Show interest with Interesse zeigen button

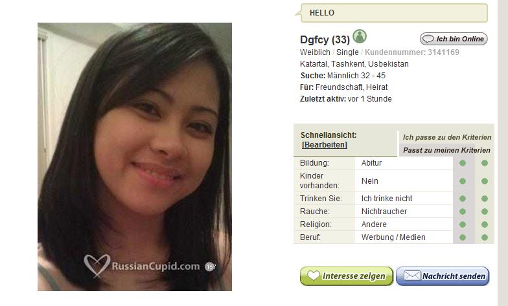pyautogui.click(x=347, y=276)
